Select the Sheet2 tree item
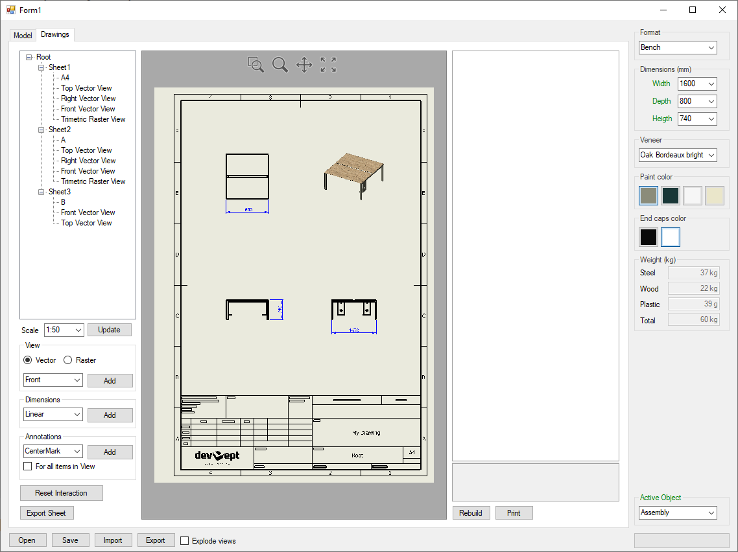Image resolution: width=738 pixels, height=552 pixels. point(60,130)
